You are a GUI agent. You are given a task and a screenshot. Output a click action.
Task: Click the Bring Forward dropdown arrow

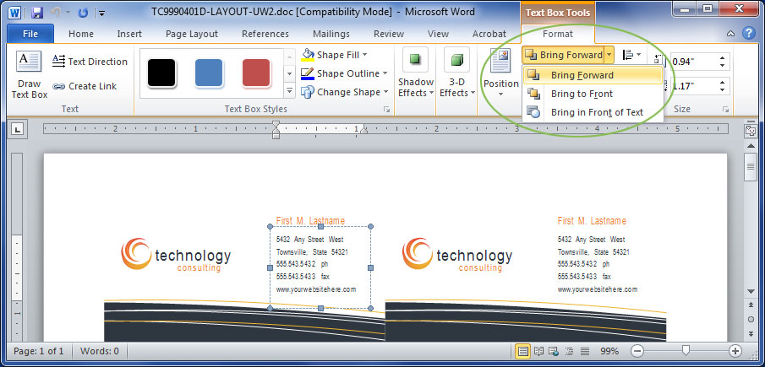point(609,55)
